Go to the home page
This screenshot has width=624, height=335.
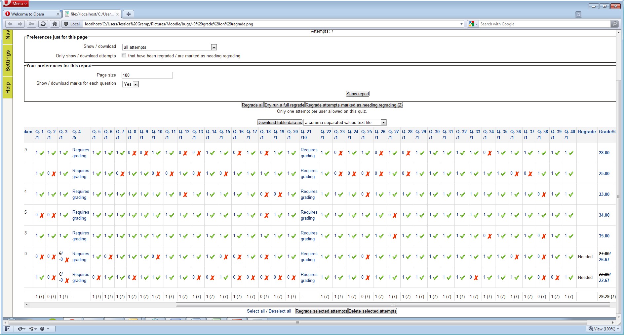55,24
